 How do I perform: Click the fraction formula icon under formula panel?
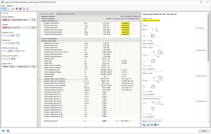click(152, 125)
